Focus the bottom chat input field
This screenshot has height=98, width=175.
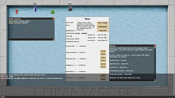88,97
